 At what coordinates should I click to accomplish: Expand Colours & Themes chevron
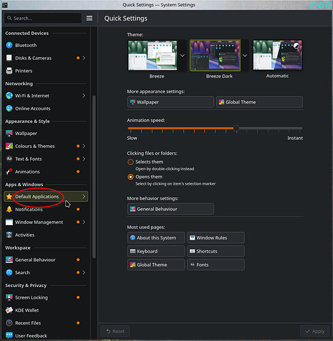[84, 146]
